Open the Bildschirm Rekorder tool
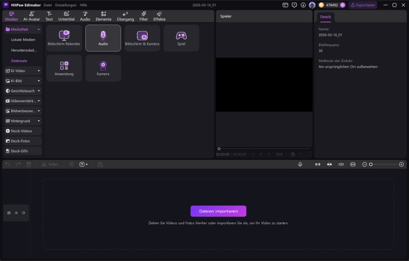This screenshot has width=409, height=261. (64, 38)
